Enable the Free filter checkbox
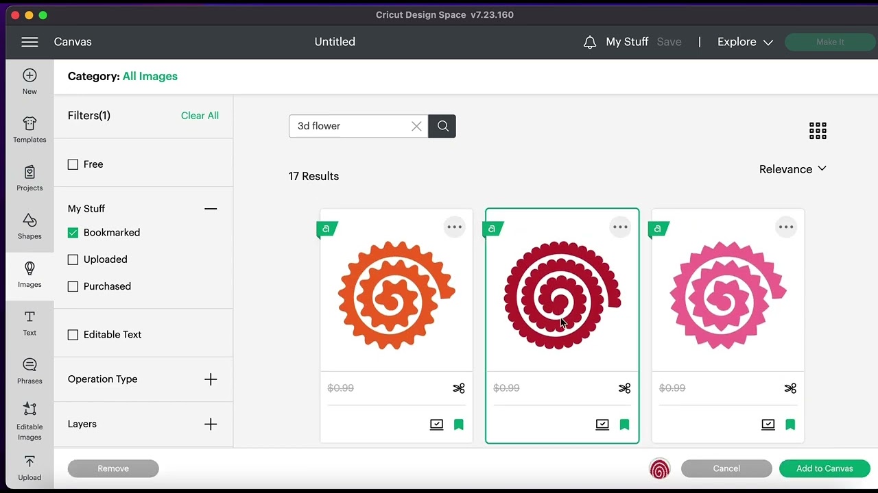Viewport: 878px width, 493px height. click(x=73, y=164)
